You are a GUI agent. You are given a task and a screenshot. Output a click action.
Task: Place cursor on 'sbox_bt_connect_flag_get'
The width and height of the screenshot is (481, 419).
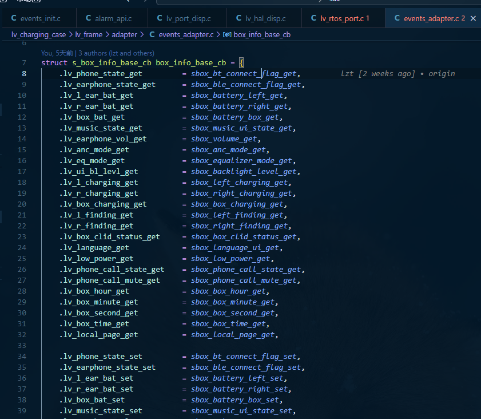tap(244, 74)
